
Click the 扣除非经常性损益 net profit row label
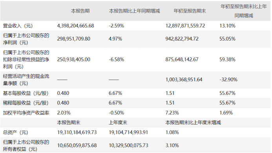tap(26, 59)
